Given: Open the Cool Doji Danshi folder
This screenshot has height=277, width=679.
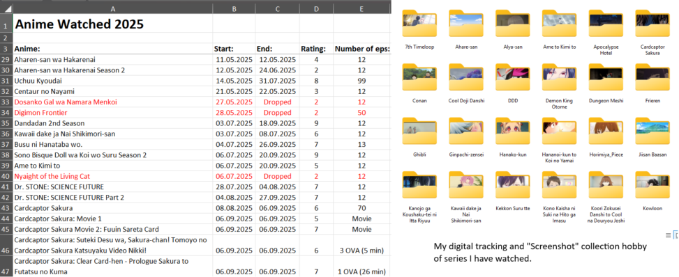Looking at the screenshot, I should (466, 78).
